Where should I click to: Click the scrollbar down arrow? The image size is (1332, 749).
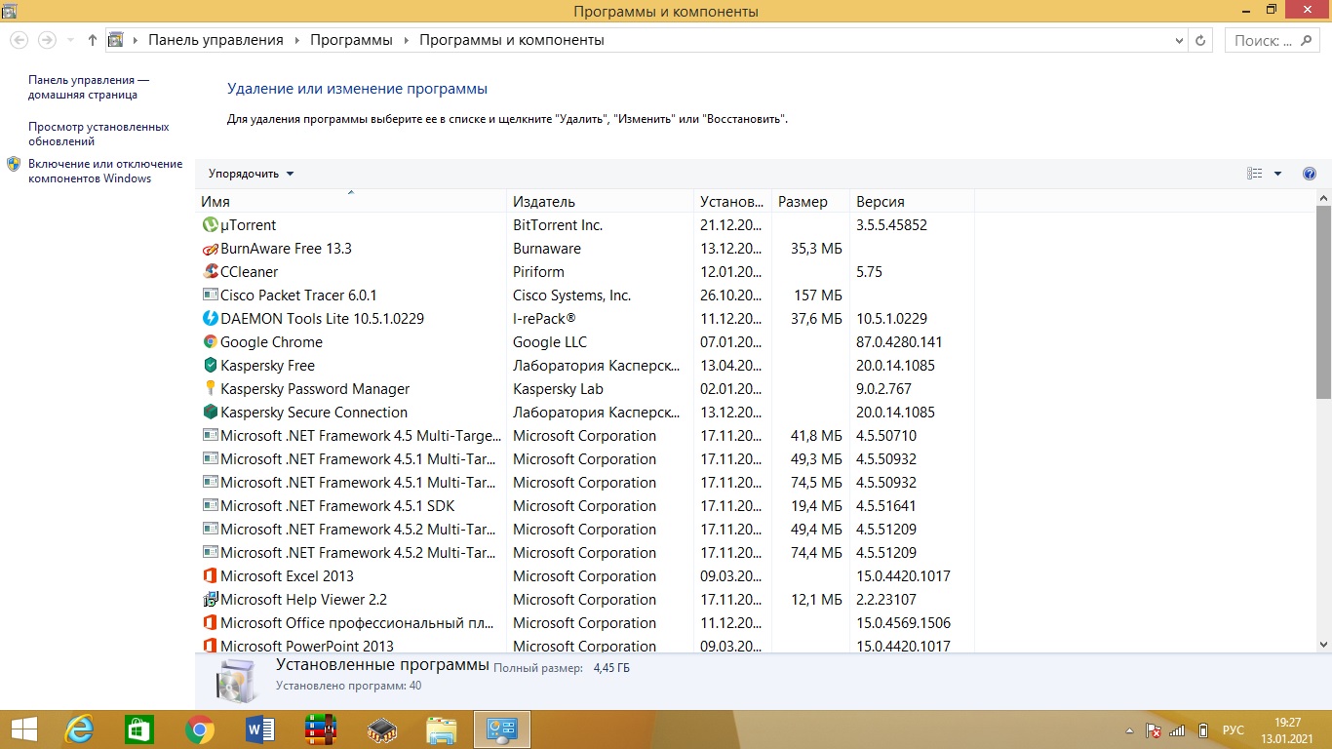(x=1323, y=645)
